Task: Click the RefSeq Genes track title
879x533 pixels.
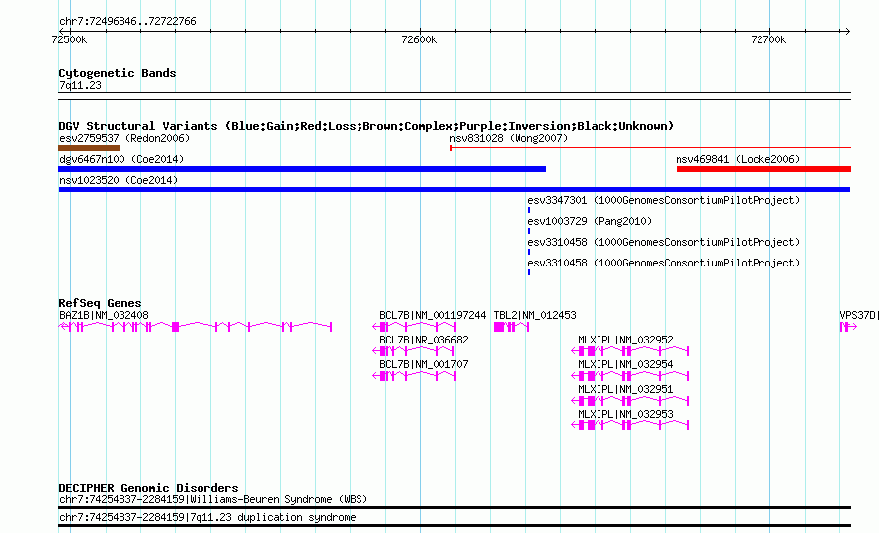Action: [x=100, y=303]
